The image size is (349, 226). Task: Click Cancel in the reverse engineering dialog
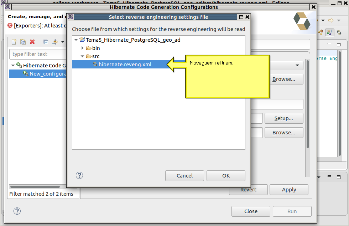click(x=184, y=176)
